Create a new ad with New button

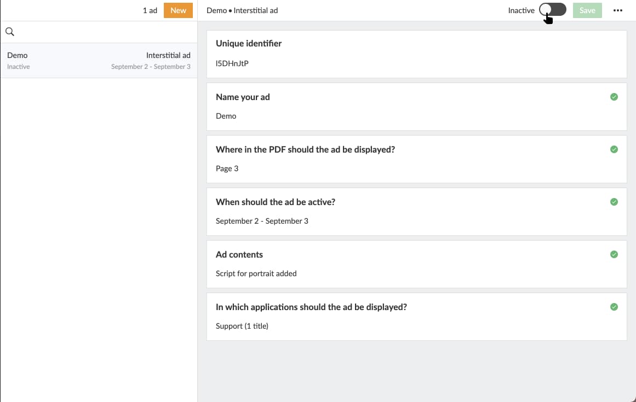[178, 10]
